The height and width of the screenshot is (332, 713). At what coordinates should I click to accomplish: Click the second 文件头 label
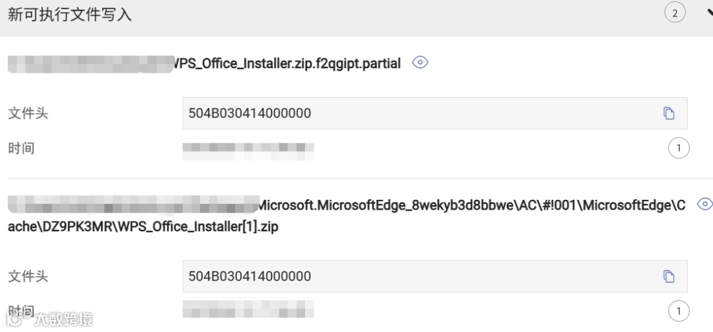point(28,276)
